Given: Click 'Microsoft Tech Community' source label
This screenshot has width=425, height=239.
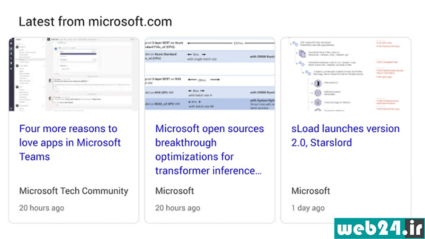Looking at the screenshot, I should tap(73, 191).
